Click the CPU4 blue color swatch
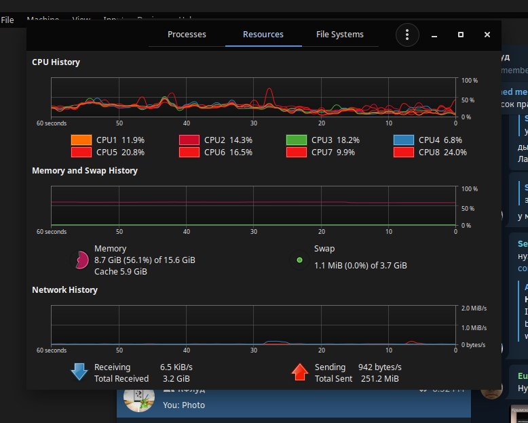The height and width of the screenshot is (423, 528). click(x=403, y=140)
